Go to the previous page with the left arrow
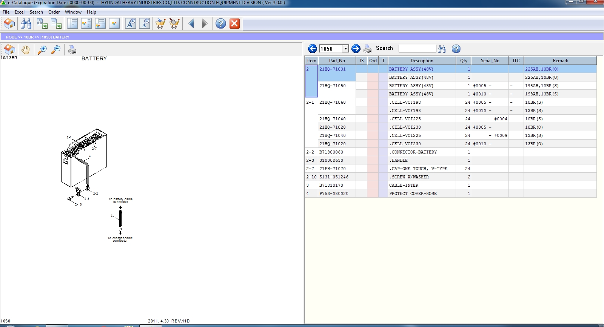The height and width of the screenshot is (327, 604). tap(191, 24)
